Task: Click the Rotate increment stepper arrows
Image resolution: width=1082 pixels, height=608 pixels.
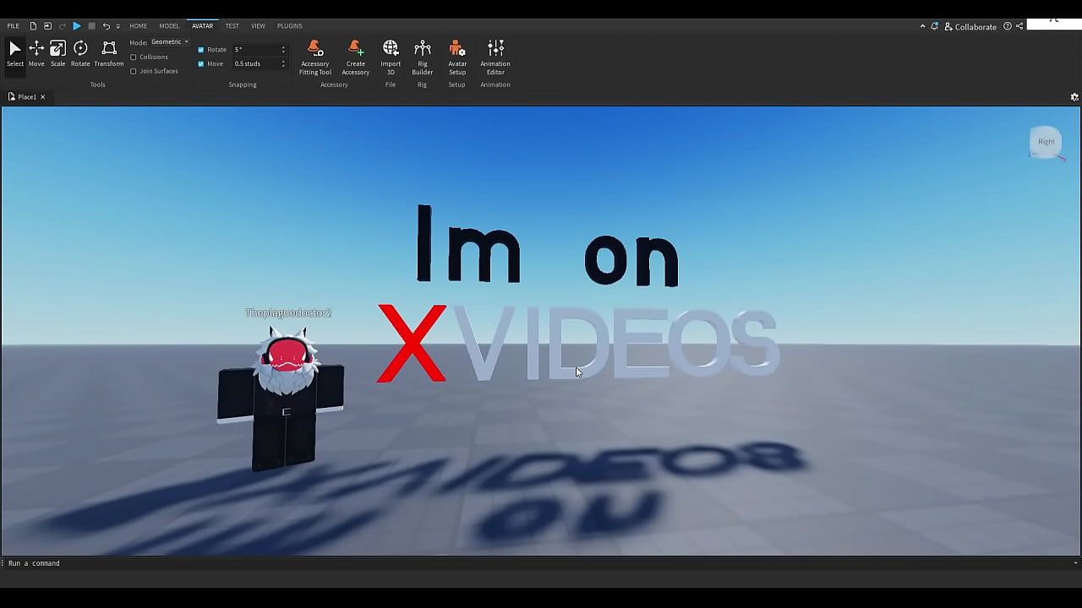Action: tap(283, 50)
